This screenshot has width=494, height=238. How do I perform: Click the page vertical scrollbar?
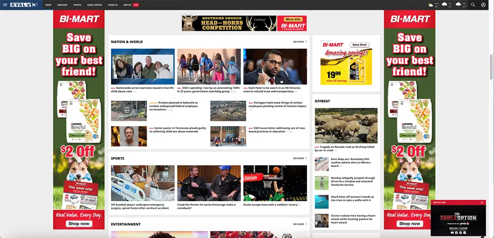[x=491, y=67]
